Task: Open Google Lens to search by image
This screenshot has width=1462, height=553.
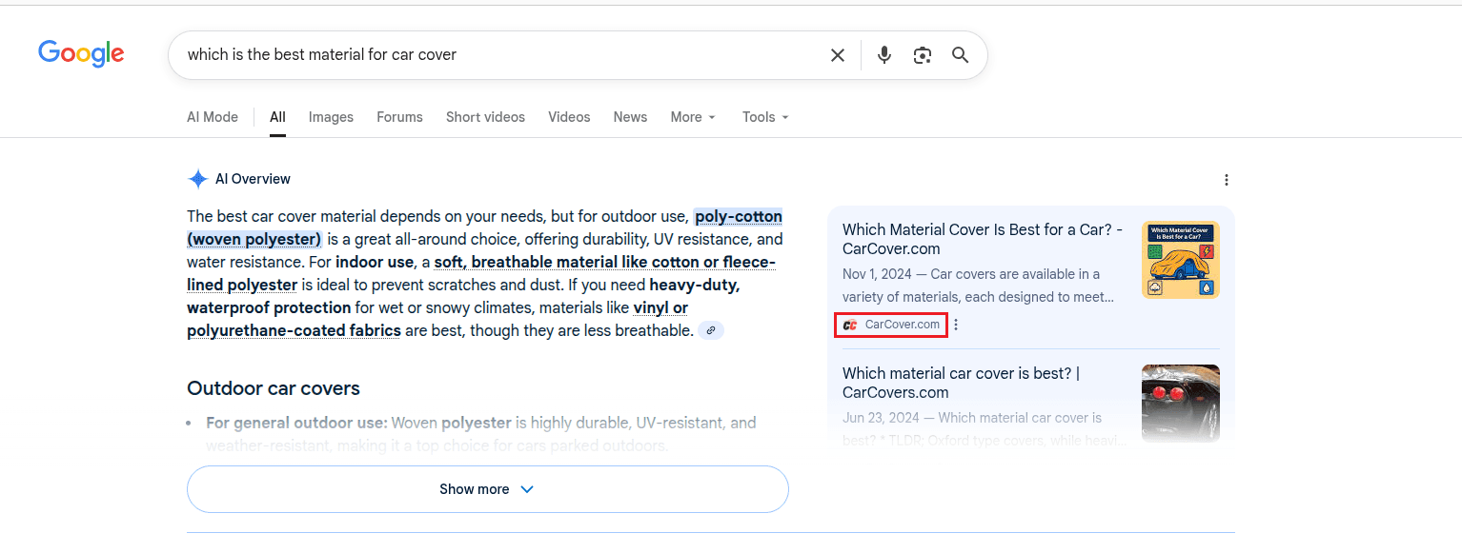Action: click(922, 55)
